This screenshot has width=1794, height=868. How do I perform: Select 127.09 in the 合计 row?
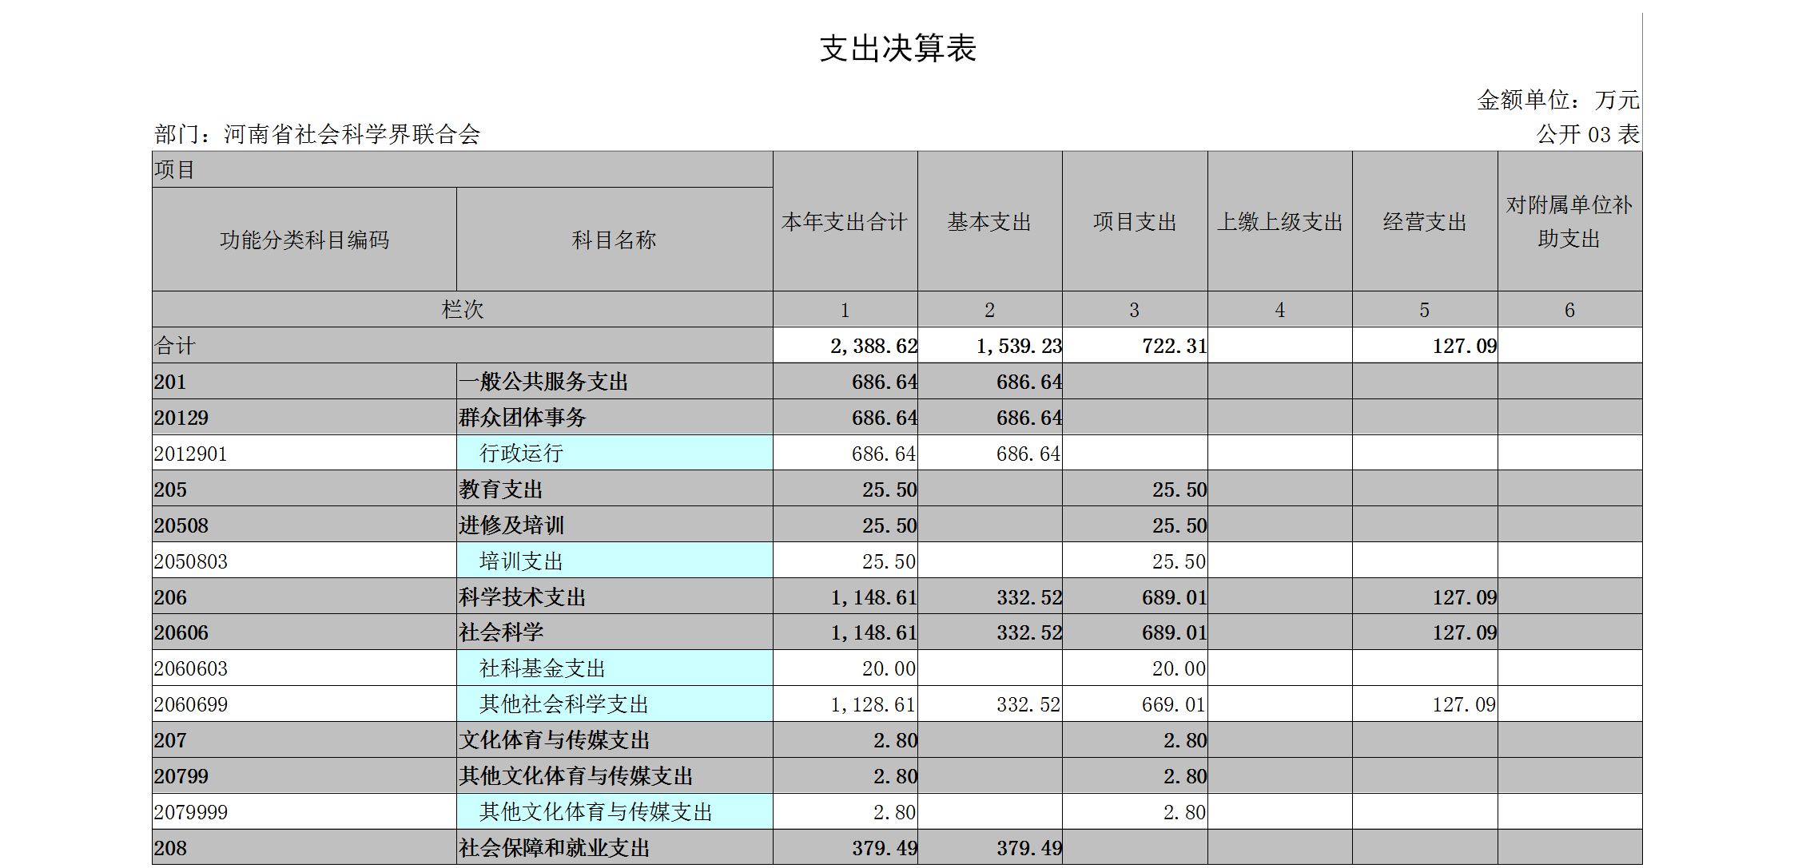pos(1464,346)
